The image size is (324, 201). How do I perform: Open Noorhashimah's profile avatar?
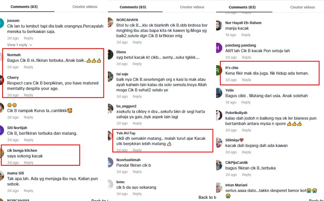[110, 162]
